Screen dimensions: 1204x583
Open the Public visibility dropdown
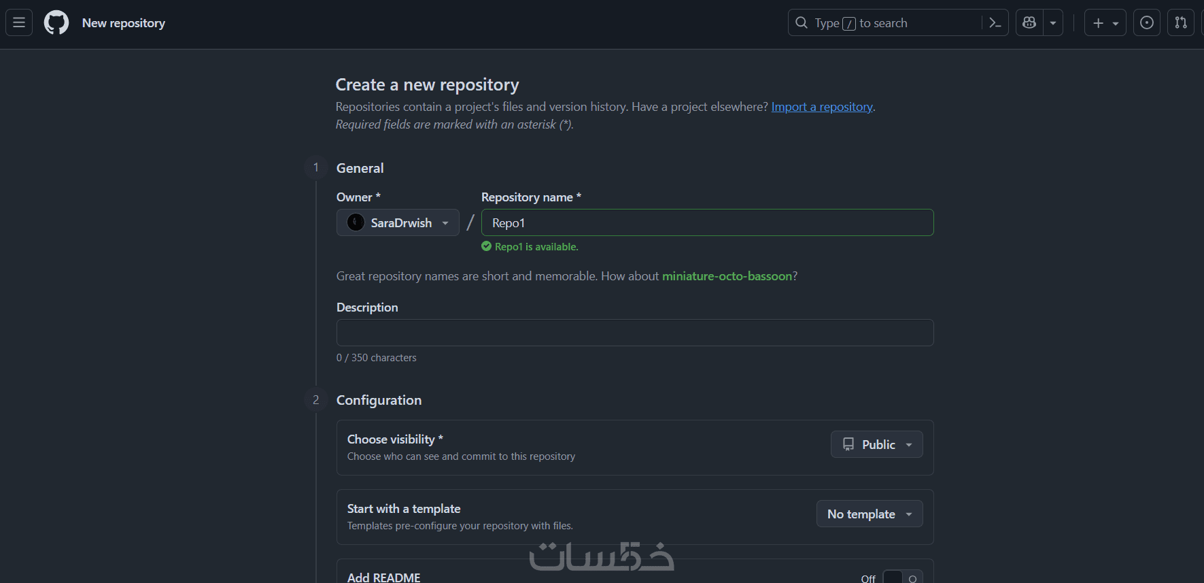pos(876,444)
